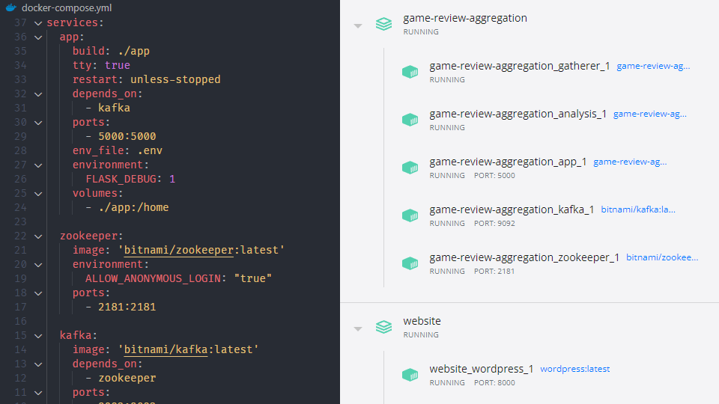Screen dimensions: 719x404
Task: Follow the bitnami/zookeeper link in the editor
Action: [179, 250]
